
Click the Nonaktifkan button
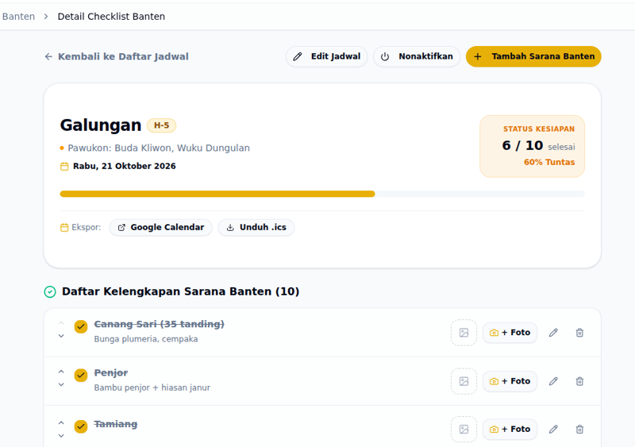click(x=416, y=56)
